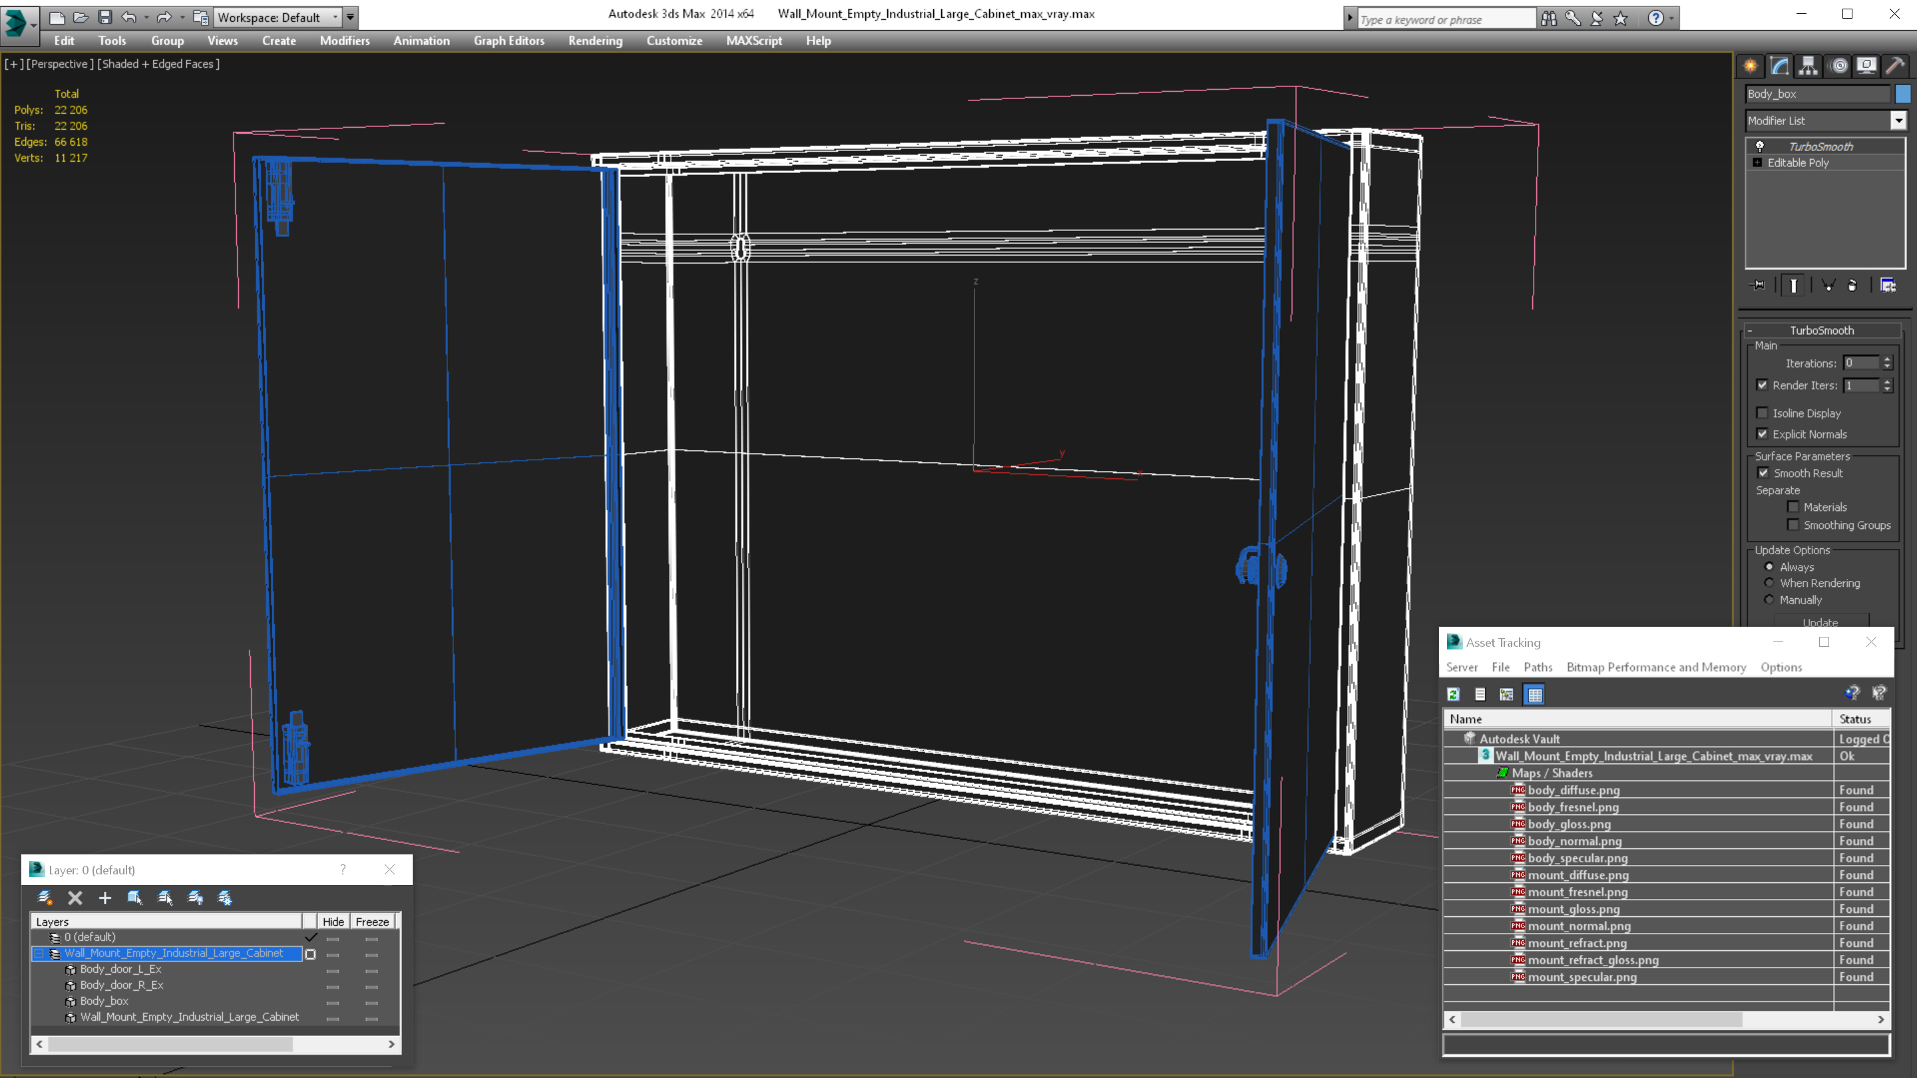The width and height of the screenshot is (1917, 1078).
Task: Open the Undo history dropdown arrow
Action: pos(146,17)
